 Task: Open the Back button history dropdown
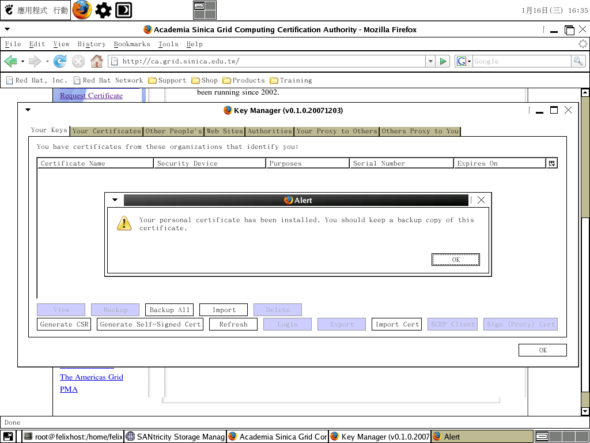click(22, 61)
